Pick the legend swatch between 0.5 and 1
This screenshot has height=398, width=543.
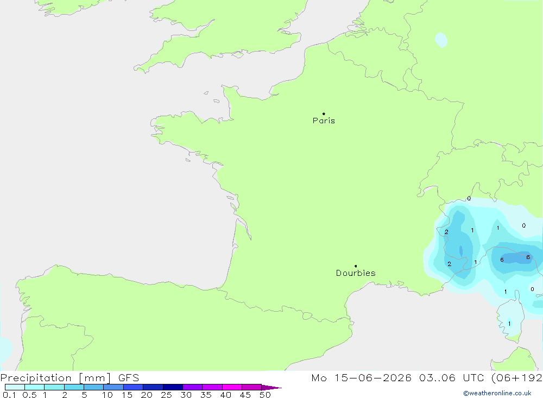(x=35, y=387)
